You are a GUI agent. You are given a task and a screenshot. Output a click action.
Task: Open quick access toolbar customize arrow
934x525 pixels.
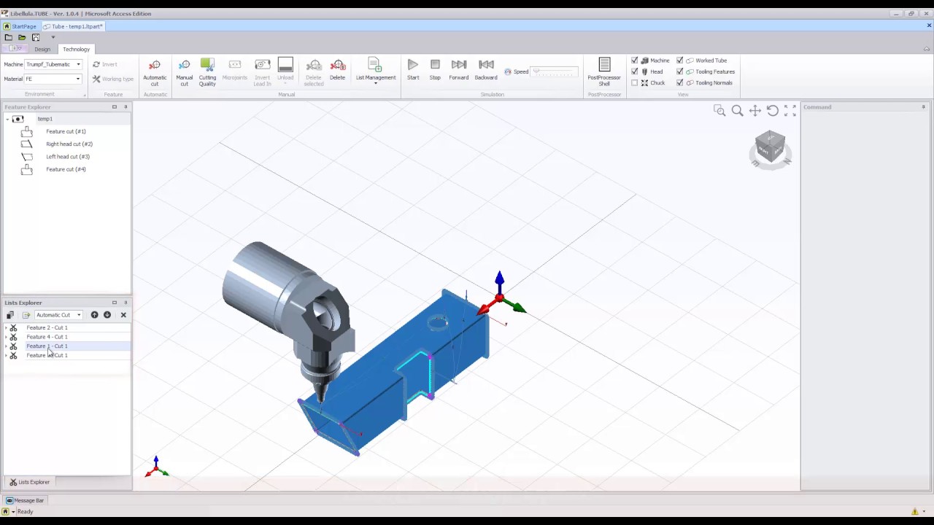pyautogui.click(x=53, y=37)
